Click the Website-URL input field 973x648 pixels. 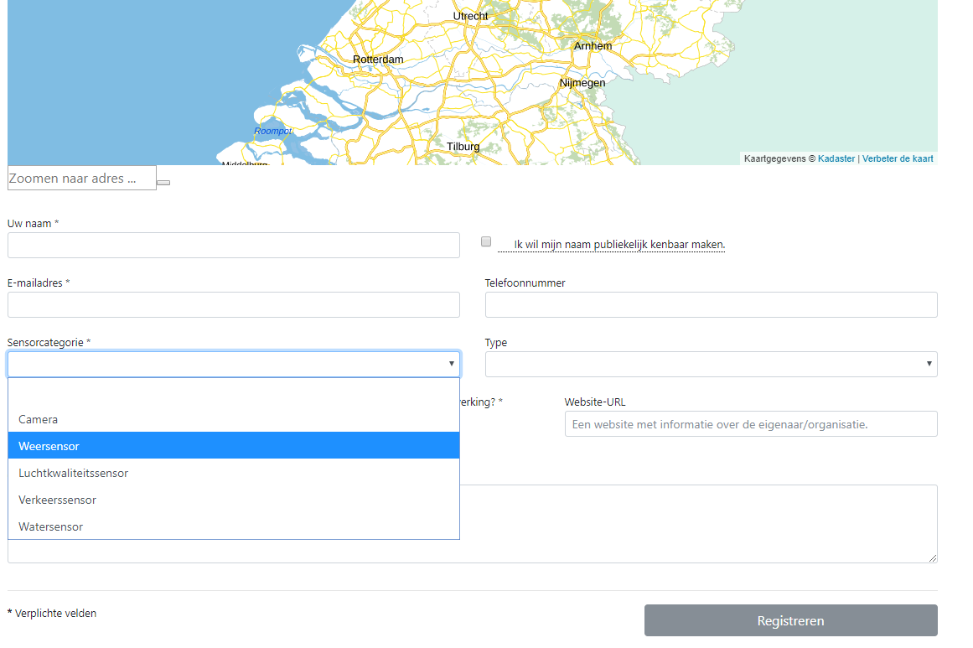click(750, 424)
